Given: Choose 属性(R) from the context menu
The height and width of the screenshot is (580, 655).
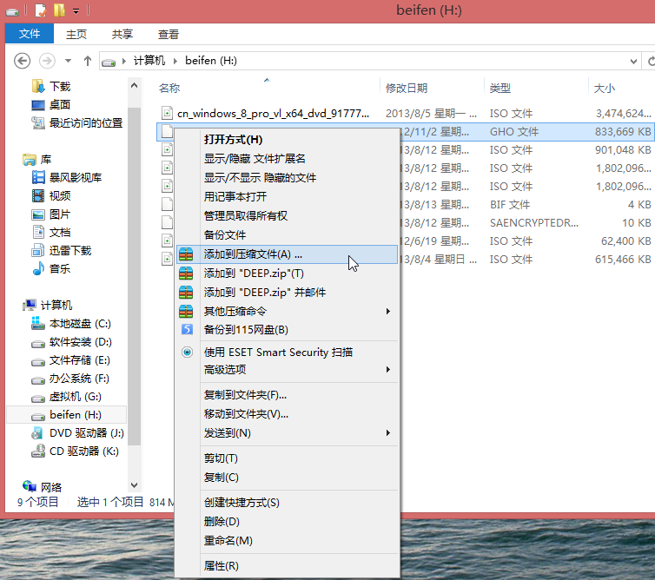Looking at the screenshot, I should 287,566.
